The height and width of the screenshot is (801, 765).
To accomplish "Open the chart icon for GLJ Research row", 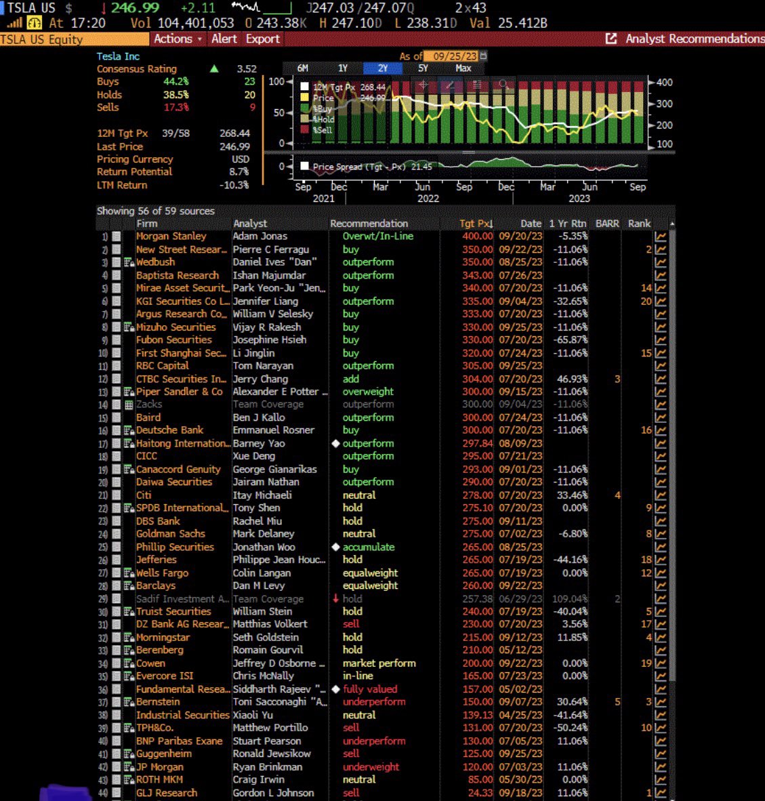I will click(x=660, y=793).
